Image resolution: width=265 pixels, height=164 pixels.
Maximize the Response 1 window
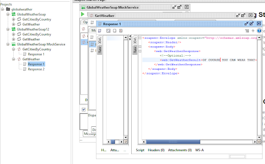pyautogui.click(x=251, y=24)
